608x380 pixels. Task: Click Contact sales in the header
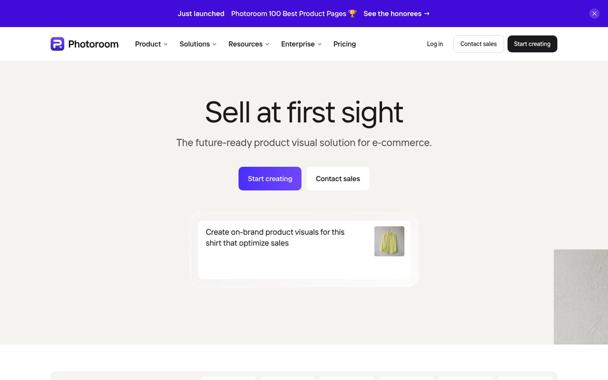click(x=478, y=44)
